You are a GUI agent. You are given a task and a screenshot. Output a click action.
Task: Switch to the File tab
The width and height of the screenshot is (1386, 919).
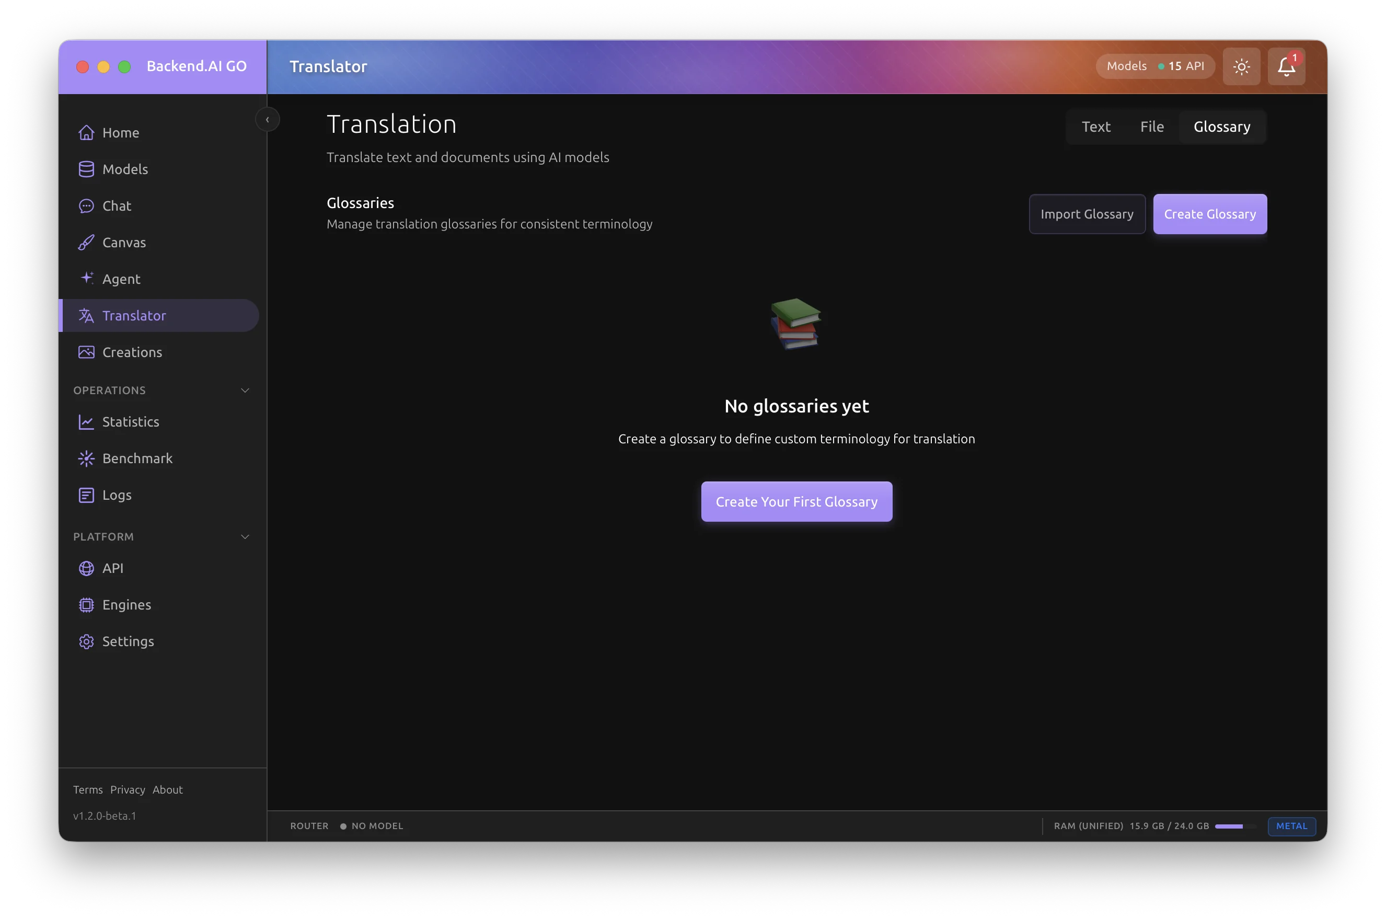click(x=1151, y=127)
